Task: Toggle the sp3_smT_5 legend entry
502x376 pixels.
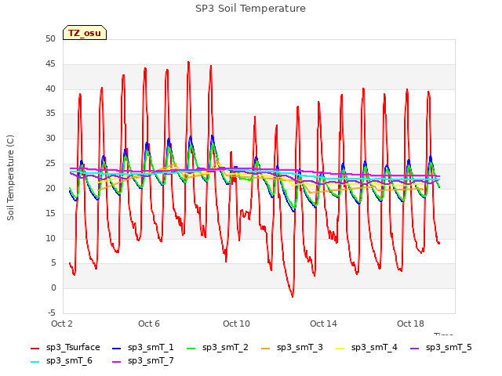Action: pos(441,348)
